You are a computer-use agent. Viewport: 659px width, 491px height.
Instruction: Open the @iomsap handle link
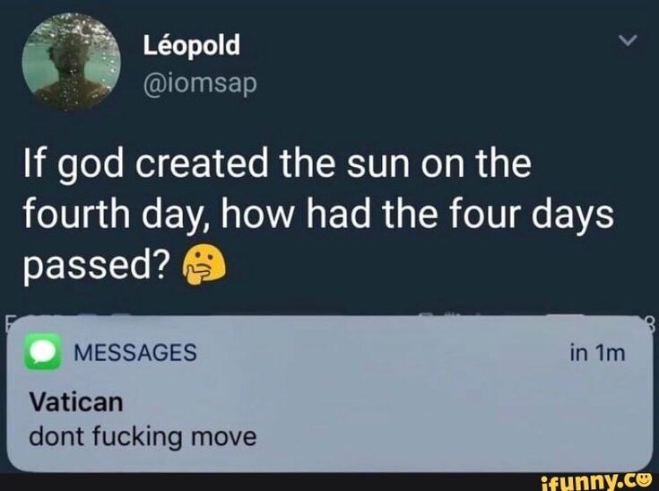[200, 83]
